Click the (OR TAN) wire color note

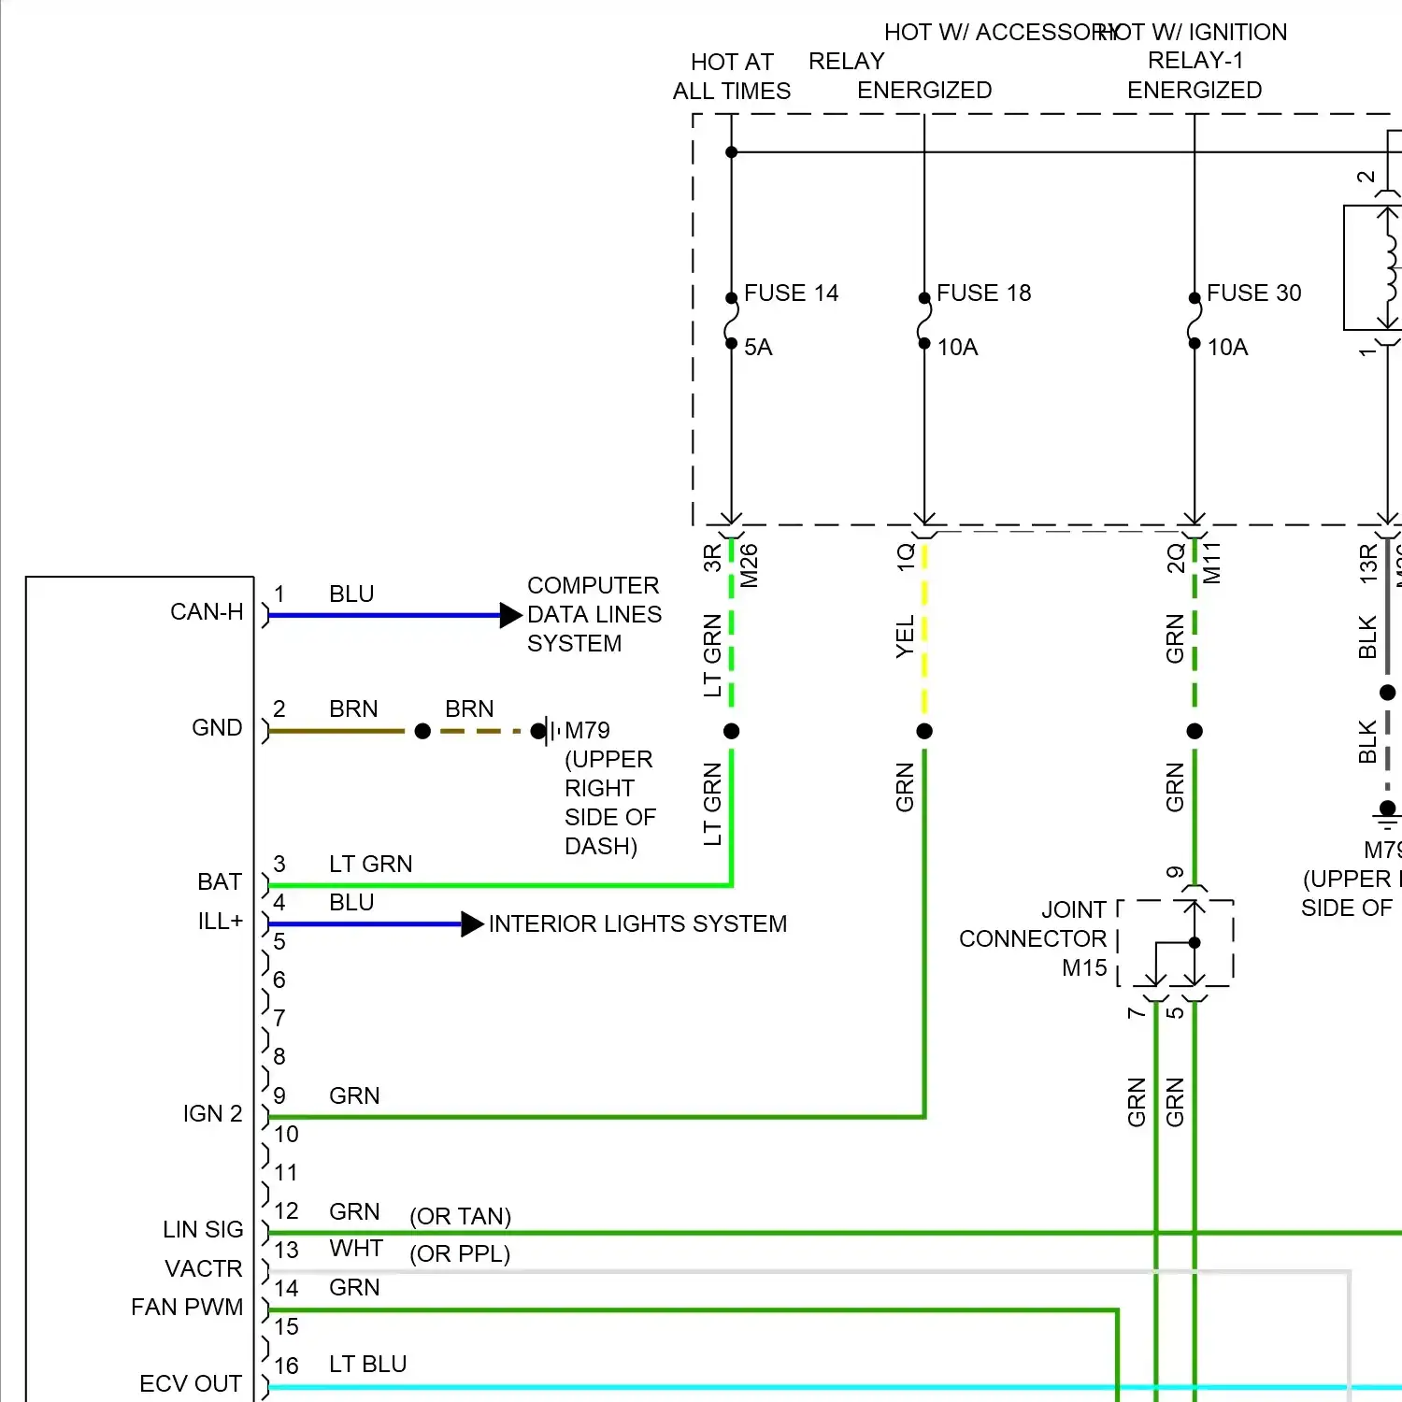[x=460, y=1217]
